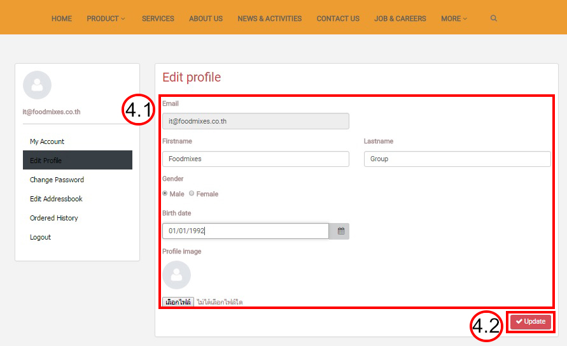The width and height of the screenshot is (567, 346).
Task: Expand the PRODUCT dropdown menu
Action: [x=106, y=18]
